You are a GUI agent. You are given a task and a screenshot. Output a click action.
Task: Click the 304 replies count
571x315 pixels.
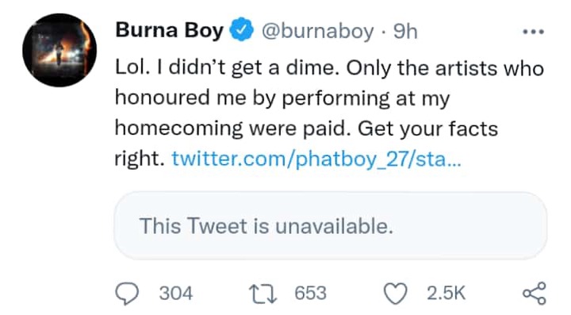tap(176, 293)
